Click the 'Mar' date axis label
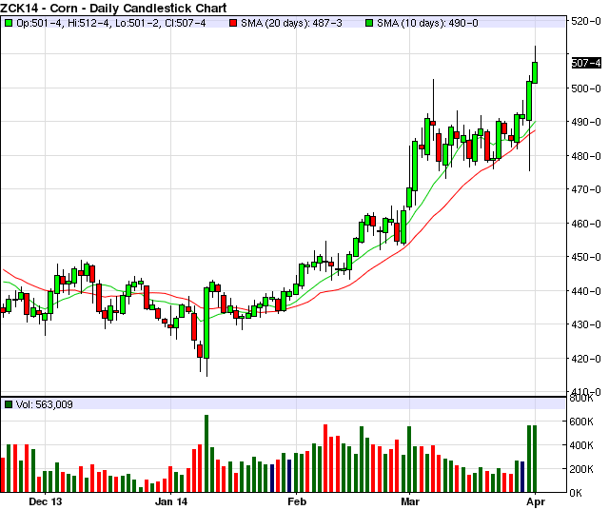Image resolution: width=609 pixels, height=510 pixels. tap(410, 501)
